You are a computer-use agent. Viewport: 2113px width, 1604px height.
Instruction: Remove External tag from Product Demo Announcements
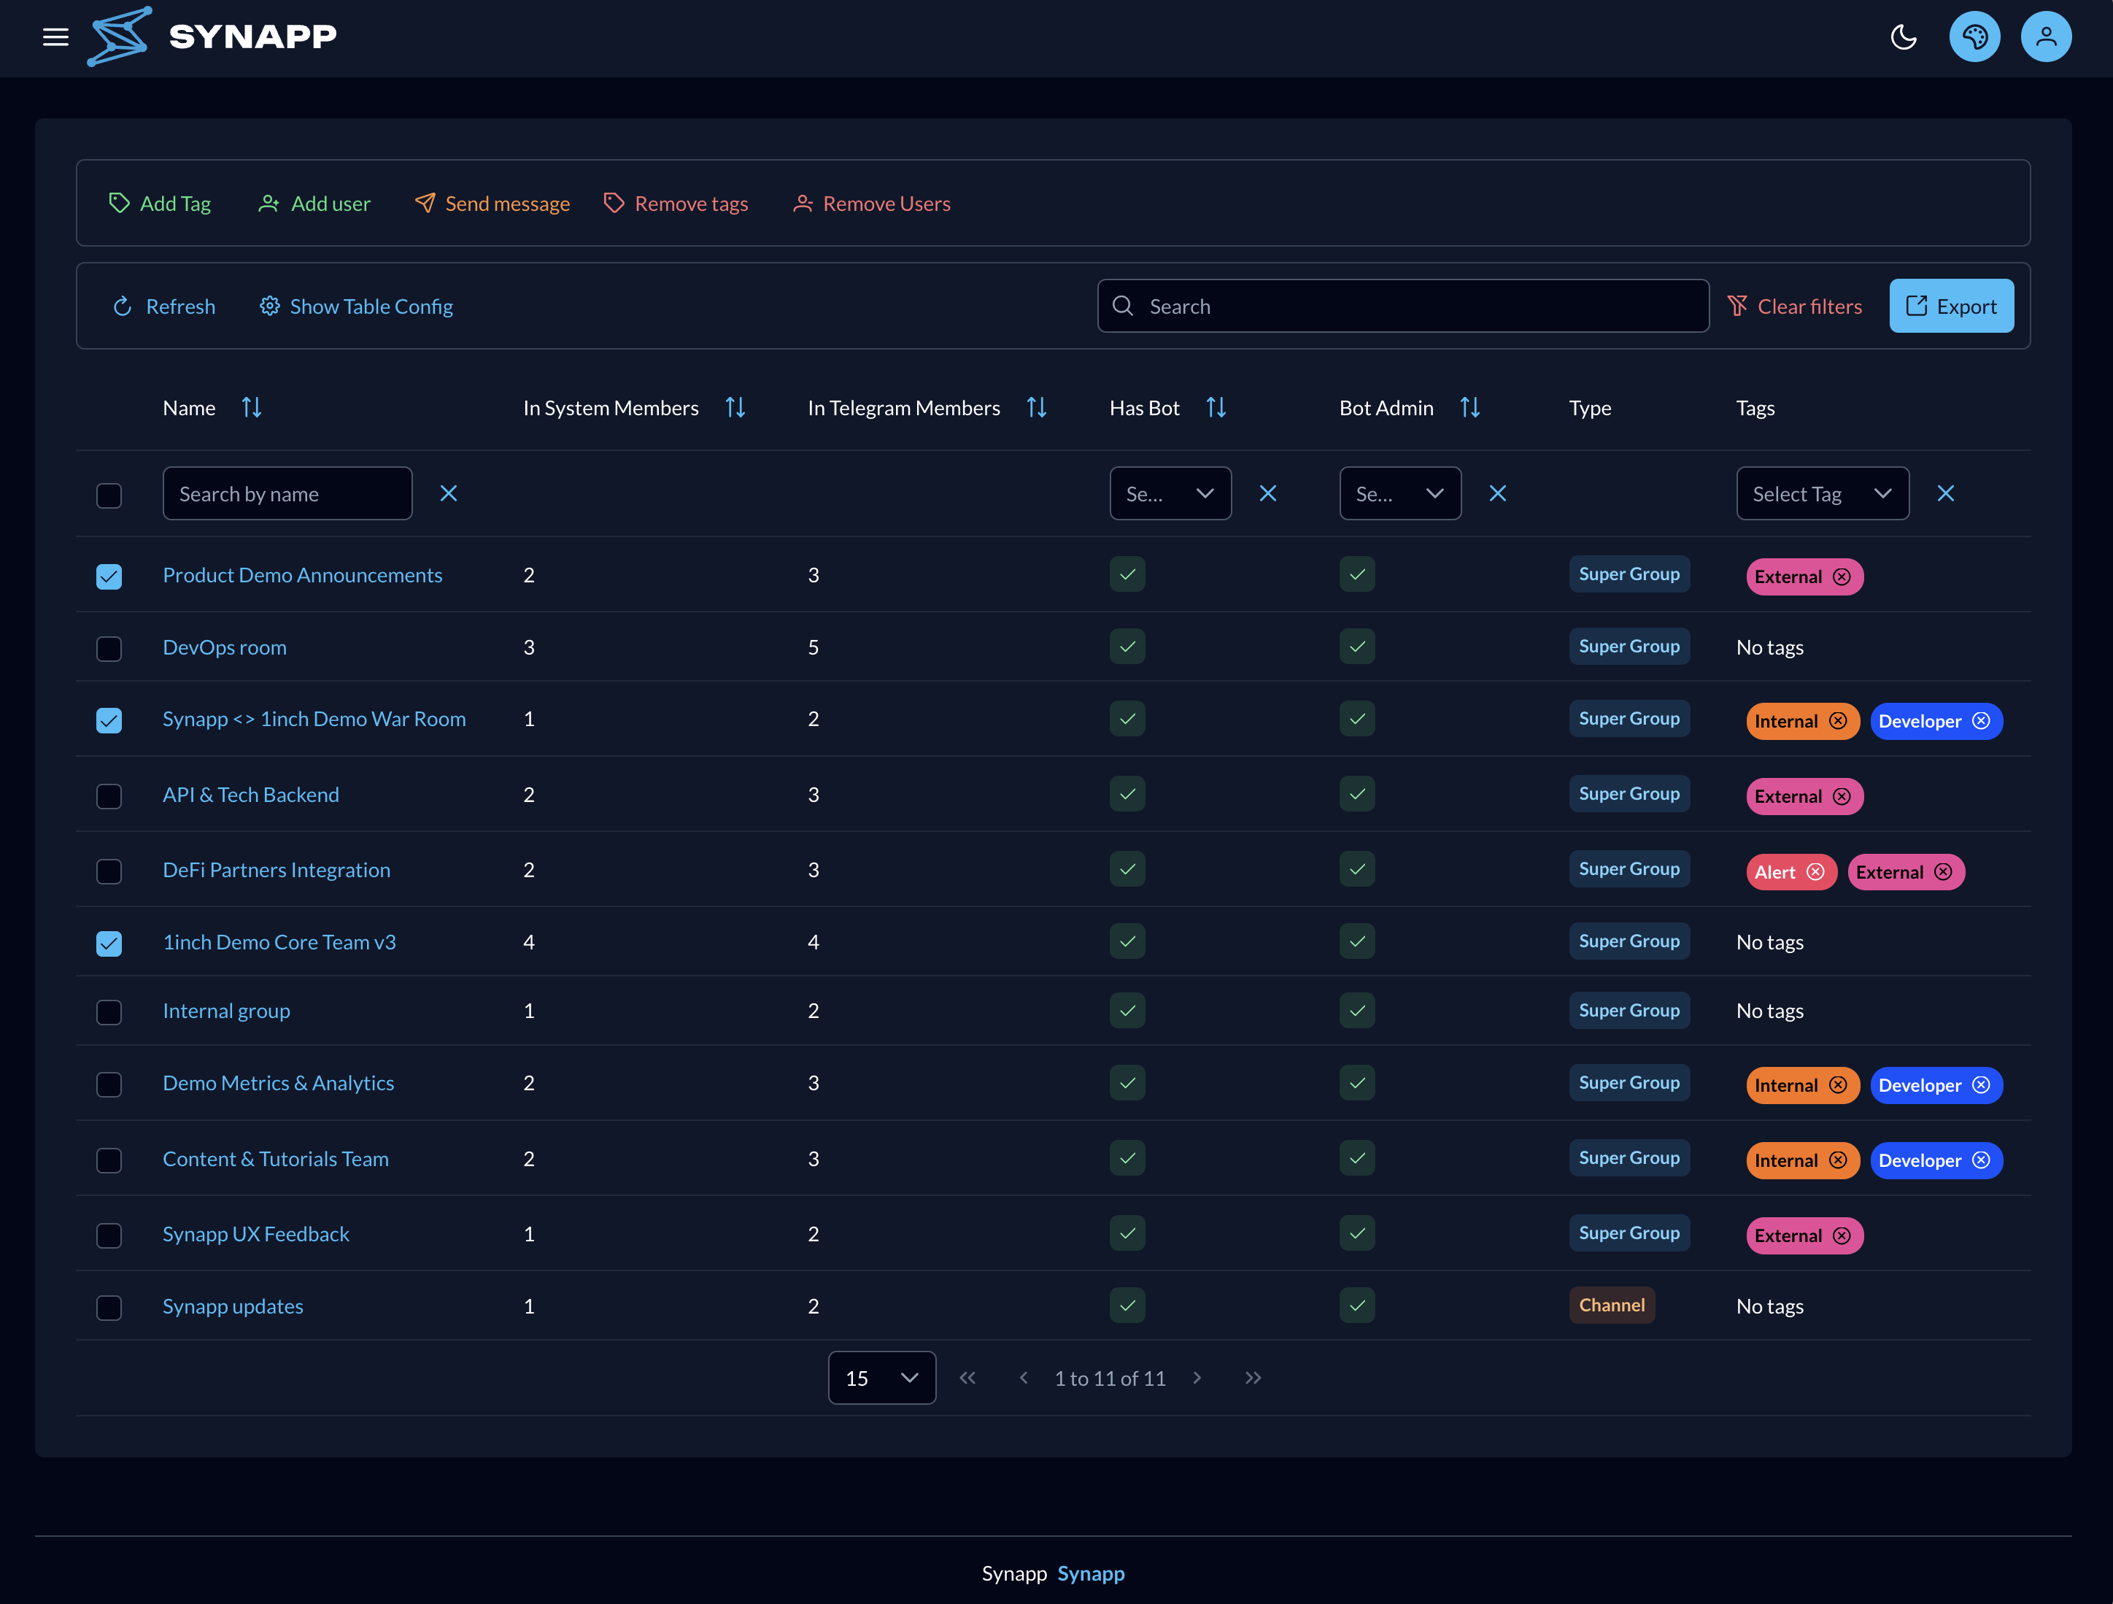(x=1842, y=577)
